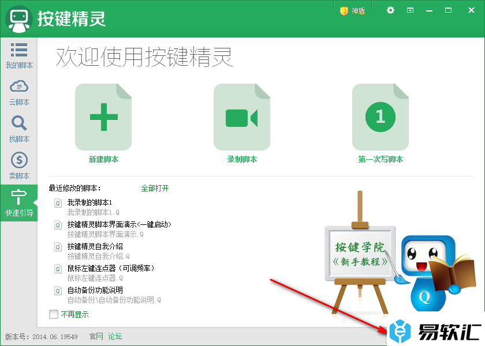Click the file path 按键精灵脚本界面演示.Q
This screenshot has width=485, height=346.
[106, 235]
